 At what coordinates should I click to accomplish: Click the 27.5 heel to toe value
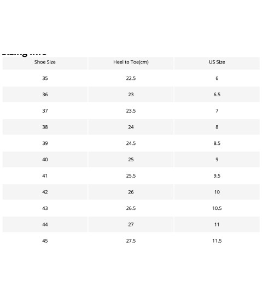pos(131,241)
